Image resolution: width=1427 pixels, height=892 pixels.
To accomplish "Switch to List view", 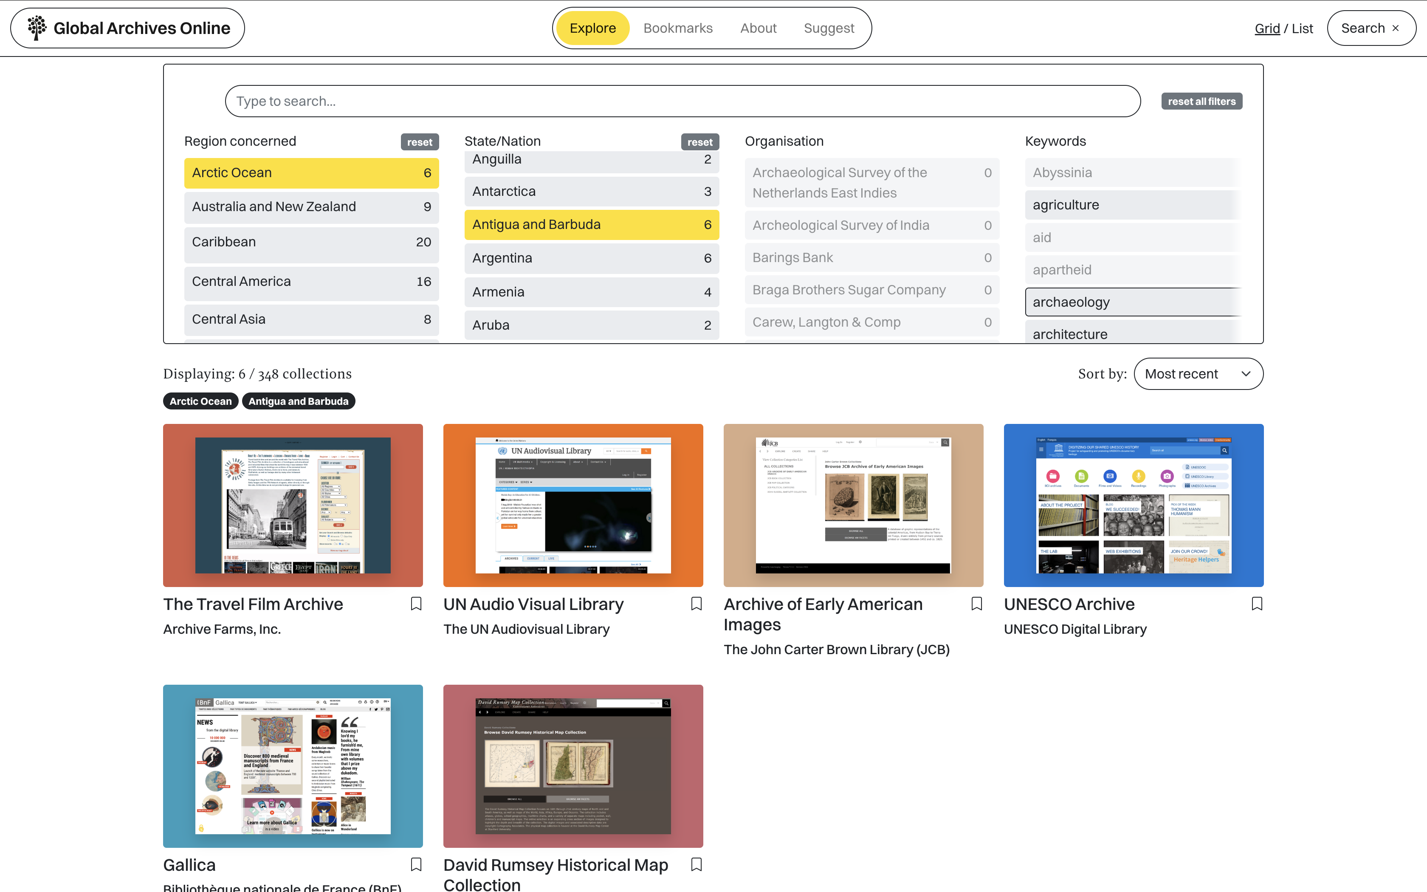I will click(1303, 28).
